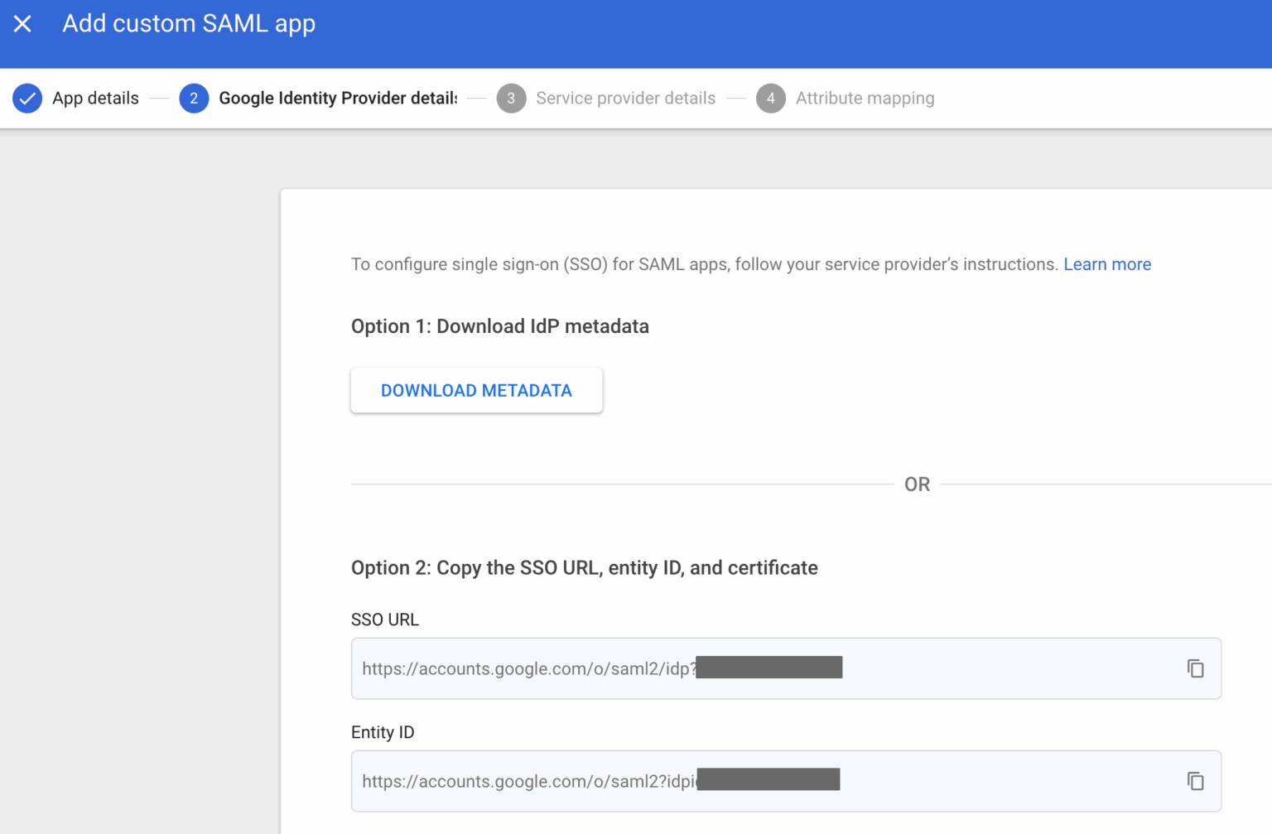Click the gray step 4 circle
The image size is (1272, 834).
(x=770, y=98)
